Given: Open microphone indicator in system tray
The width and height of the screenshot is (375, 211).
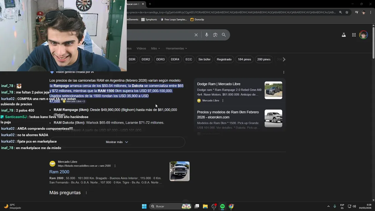Looking at the screenshot, I should (335, 206).
